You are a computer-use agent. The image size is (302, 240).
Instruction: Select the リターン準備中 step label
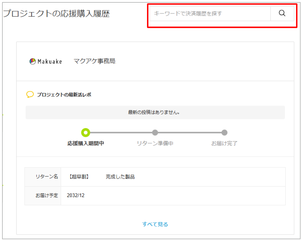coord(155,143)
